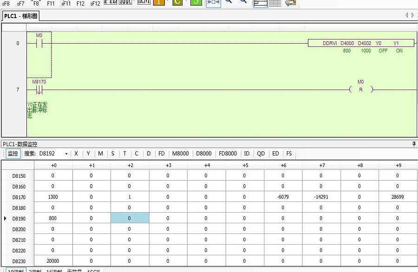The width and height of the screenshot is (418, 272).
Task: Jump to FD8000 register view
Action: (228, 154)
